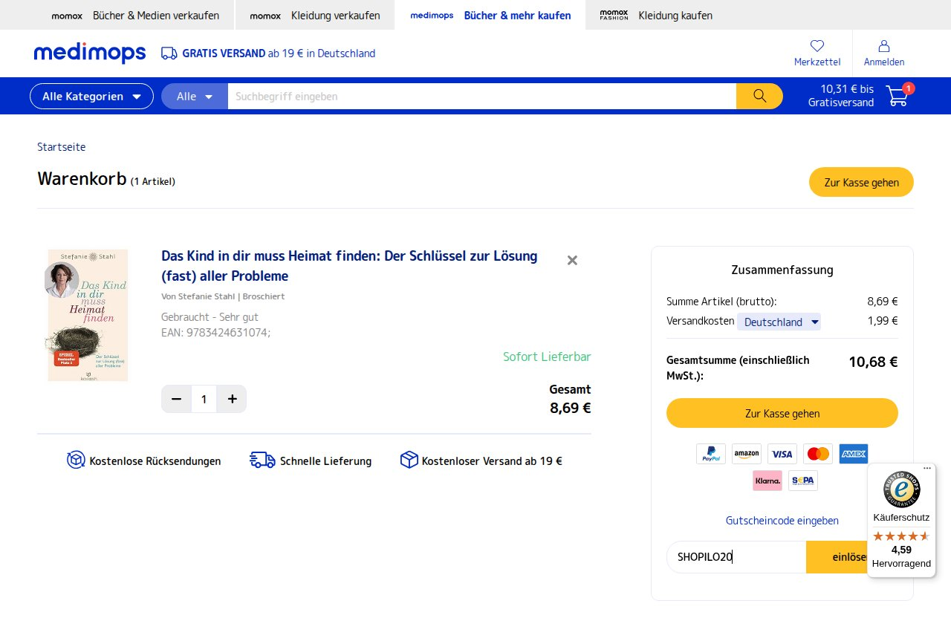Open the Merkzettel heart icon
Image resolution: width=951 pixels, height=618 pixels.
[817, 45]
